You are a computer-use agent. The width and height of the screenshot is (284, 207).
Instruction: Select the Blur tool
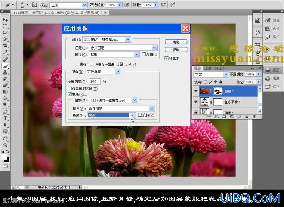(x=5, y=98)
